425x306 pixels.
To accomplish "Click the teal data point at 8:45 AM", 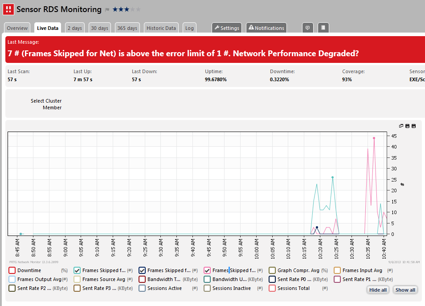I will (x=20, y=234).
